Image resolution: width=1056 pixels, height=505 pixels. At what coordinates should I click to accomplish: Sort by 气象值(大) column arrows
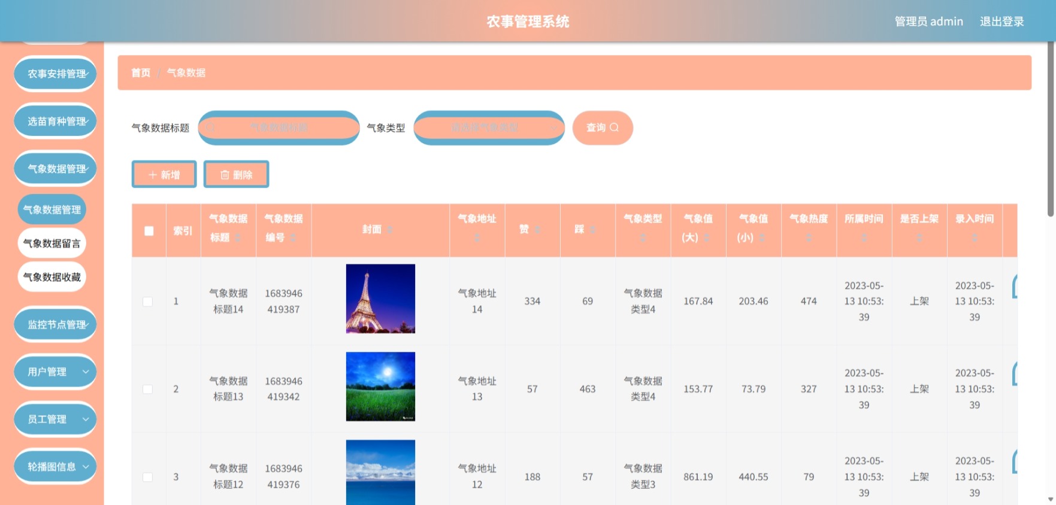point(706,238)
